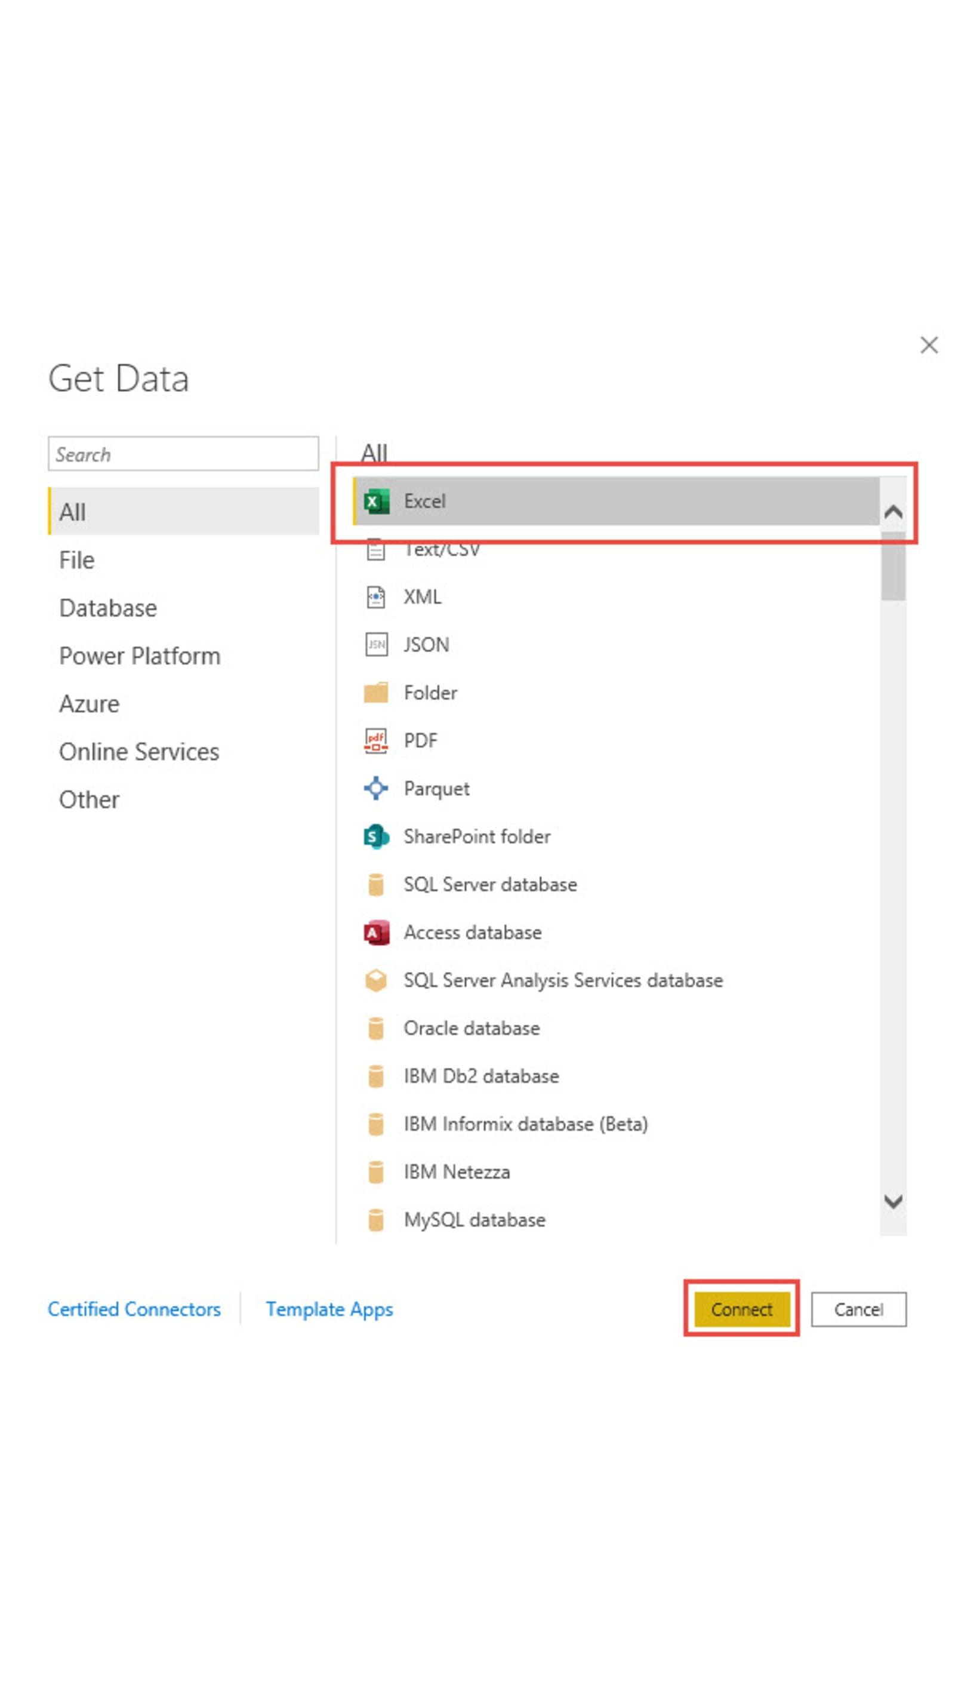
Task: Switch to the Database category
Action: (108, 607)
